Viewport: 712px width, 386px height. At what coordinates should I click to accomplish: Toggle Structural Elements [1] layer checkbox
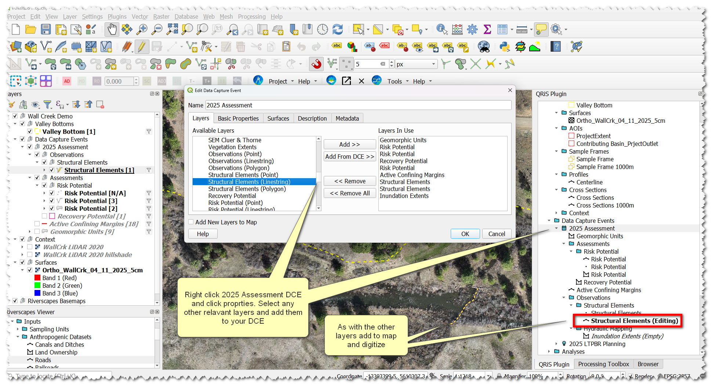(52, 170)
